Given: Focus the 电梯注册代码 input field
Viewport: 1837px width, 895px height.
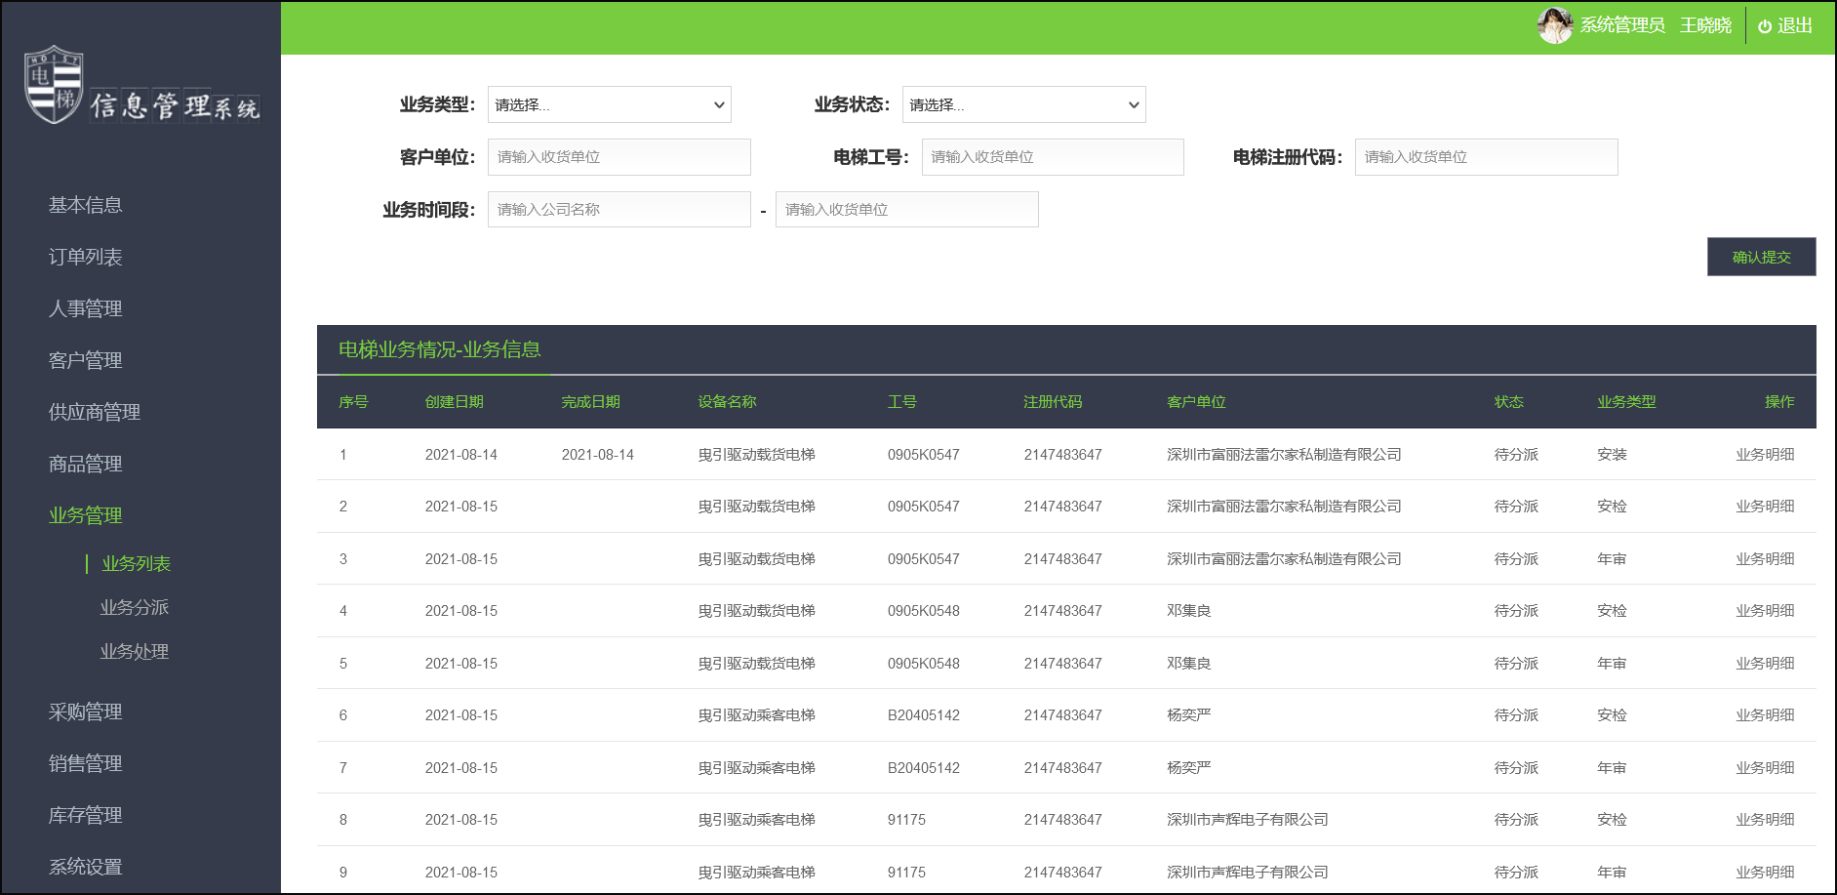Looking at the screenshot, I should (x=1487, y=157).
